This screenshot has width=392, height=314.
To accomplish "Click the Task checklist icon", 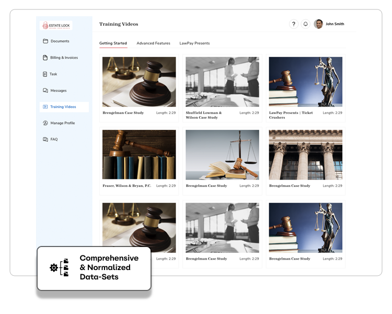I will (45, 74).
